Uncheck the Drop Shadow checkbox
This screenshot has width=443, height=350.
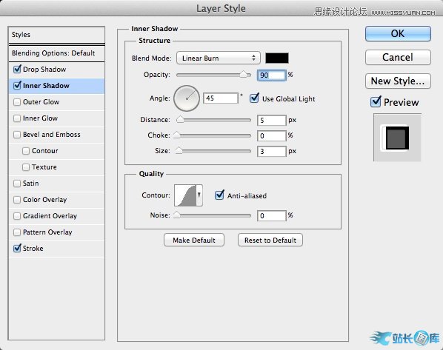click(x=17, y=69)
